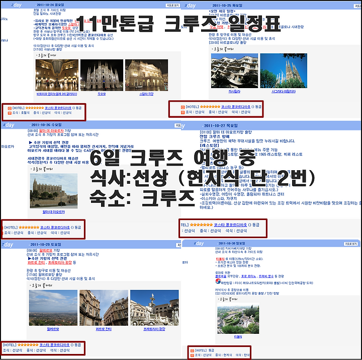Open the La Scala theater photo thumbnail
362x360 pixels.
tap(147, 75)
